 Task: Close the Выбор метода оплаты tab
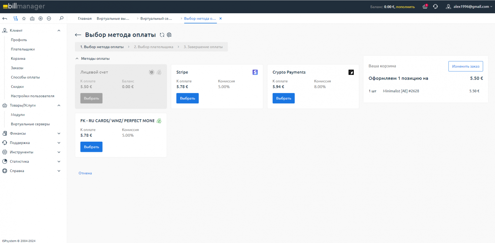[220, 18]
